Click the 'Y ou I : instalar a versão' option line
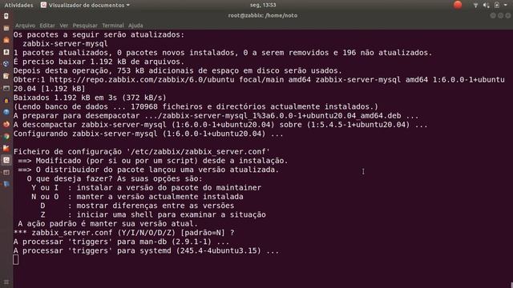The height and width of the screenshot is (288, 513). pos(146,188)
